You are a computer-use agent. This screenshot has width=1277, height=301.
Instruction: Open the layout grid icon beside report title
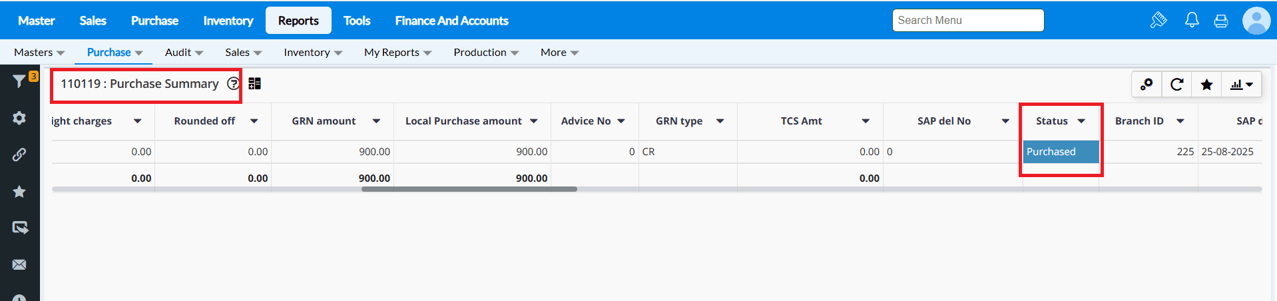coord(254,84)
